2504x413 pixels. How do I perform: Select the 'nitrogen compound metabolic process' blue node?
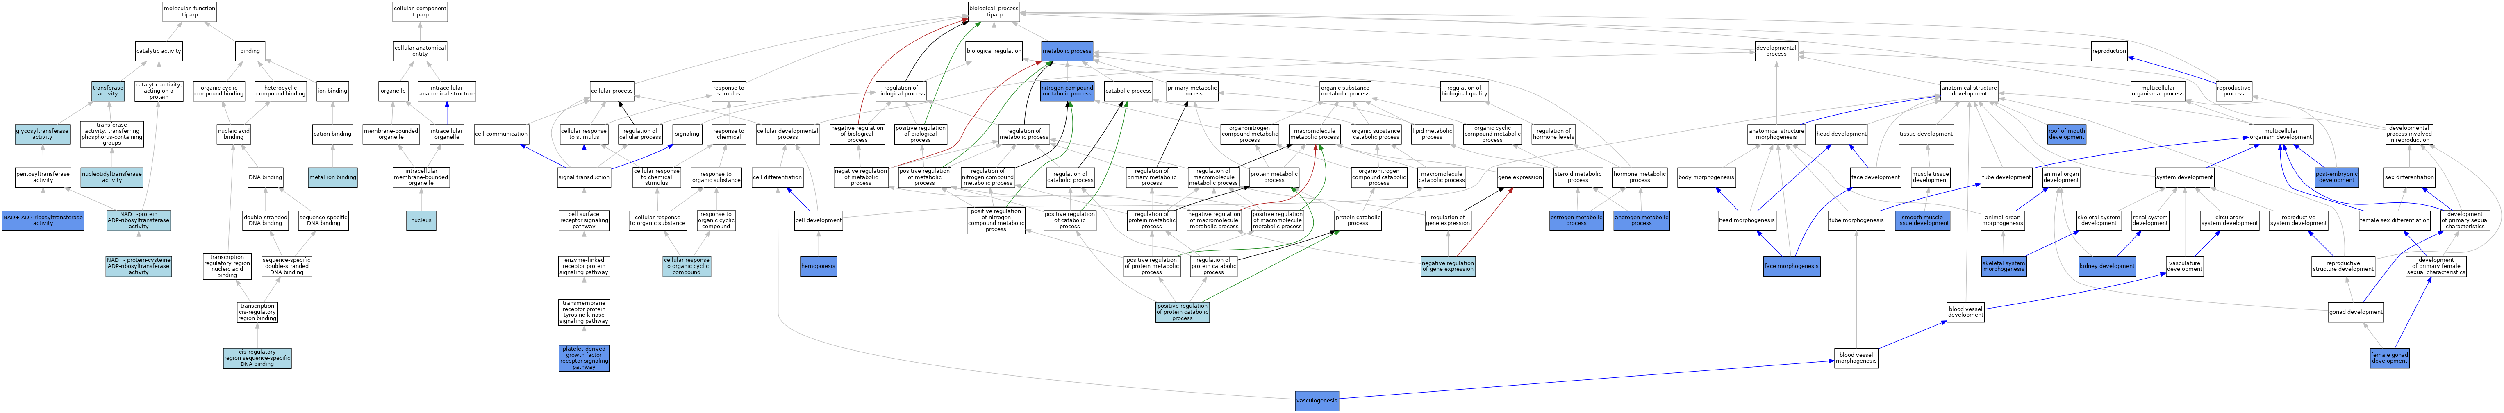tap(1067, 91)
